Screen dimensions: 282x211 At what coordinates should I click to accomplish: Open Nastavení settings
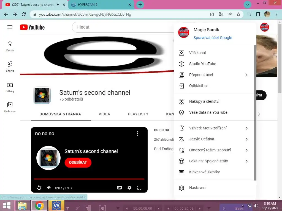214,188
